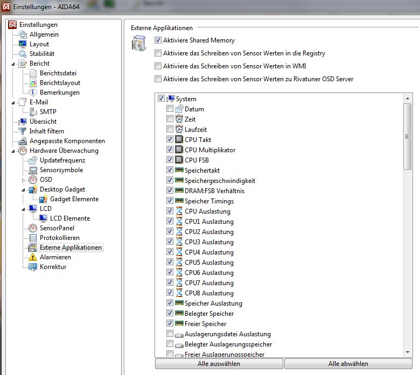
Task: Select the E-Mail settings entry
Action: click(x=39, y=102)
